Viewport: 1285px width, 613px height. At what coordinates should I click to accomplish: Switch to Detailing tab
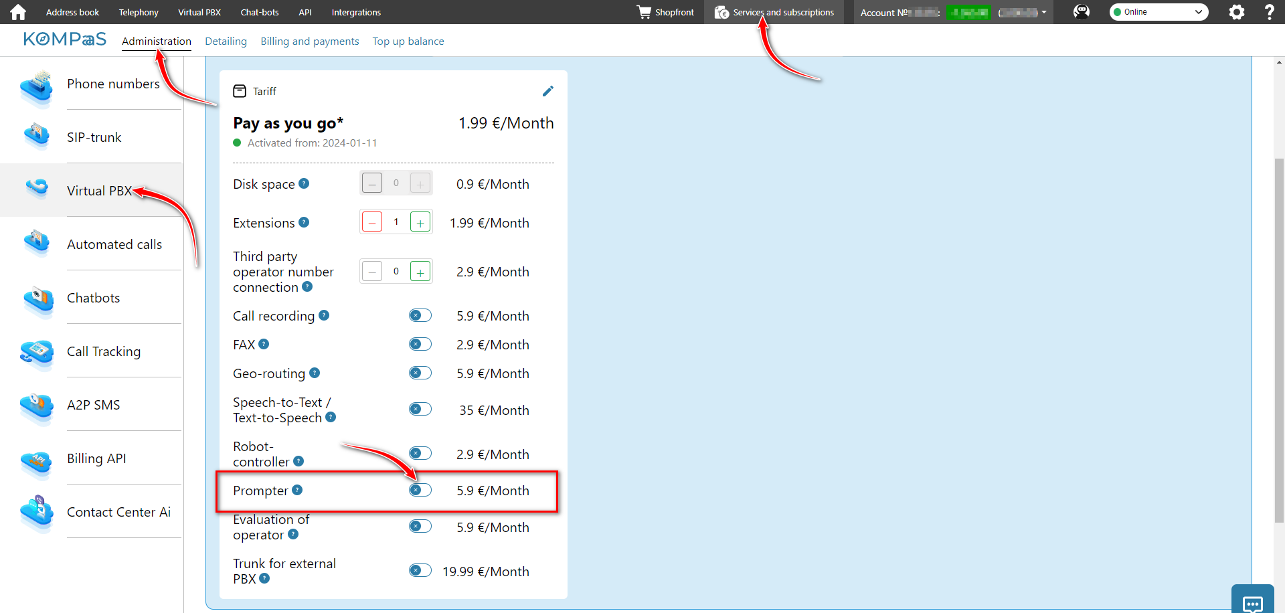point(226,41)
